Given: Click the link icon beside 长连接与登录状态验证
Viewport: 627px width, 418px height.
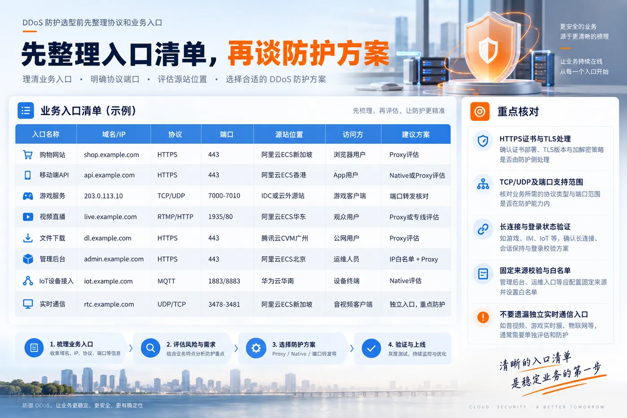Looking at the screenshot, I should [483, 229].
